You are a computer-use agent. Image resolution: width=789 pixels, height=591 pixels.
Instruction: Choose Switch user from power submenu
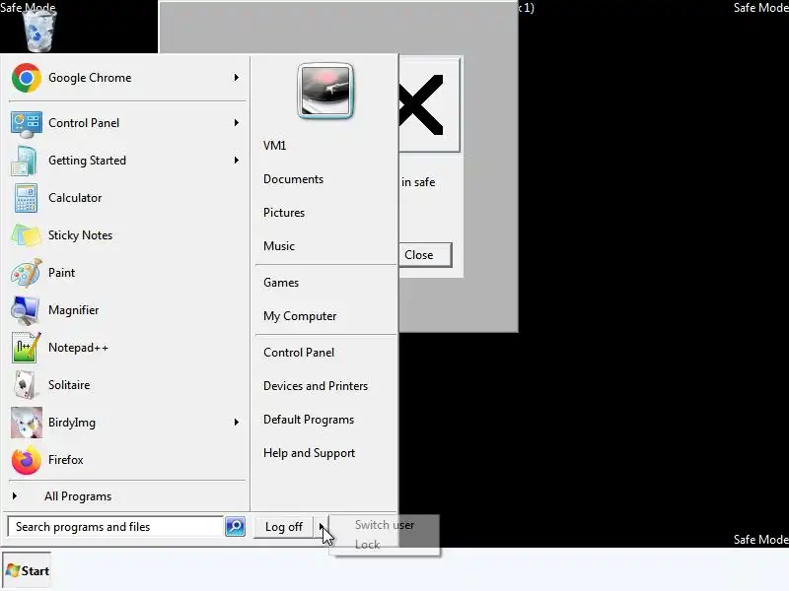coord(385,525)
